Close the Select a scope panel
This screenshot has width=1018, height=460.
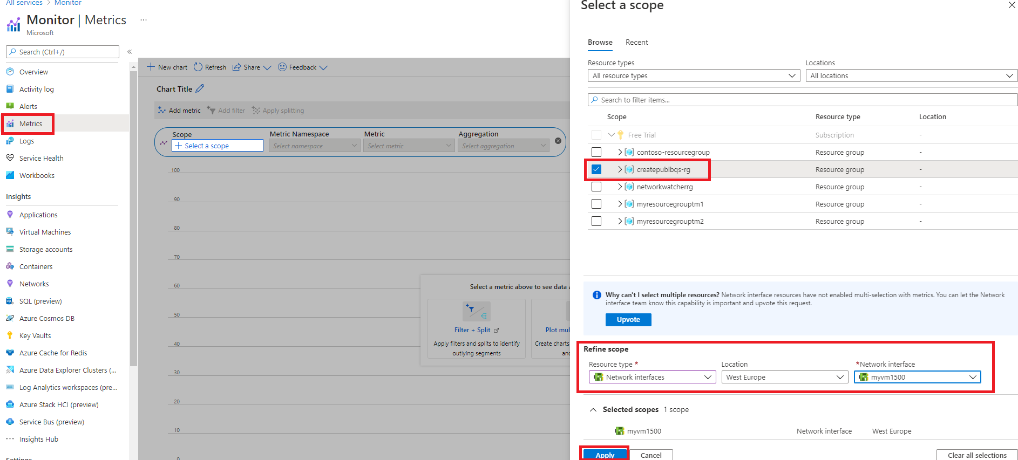[1012, 5]
